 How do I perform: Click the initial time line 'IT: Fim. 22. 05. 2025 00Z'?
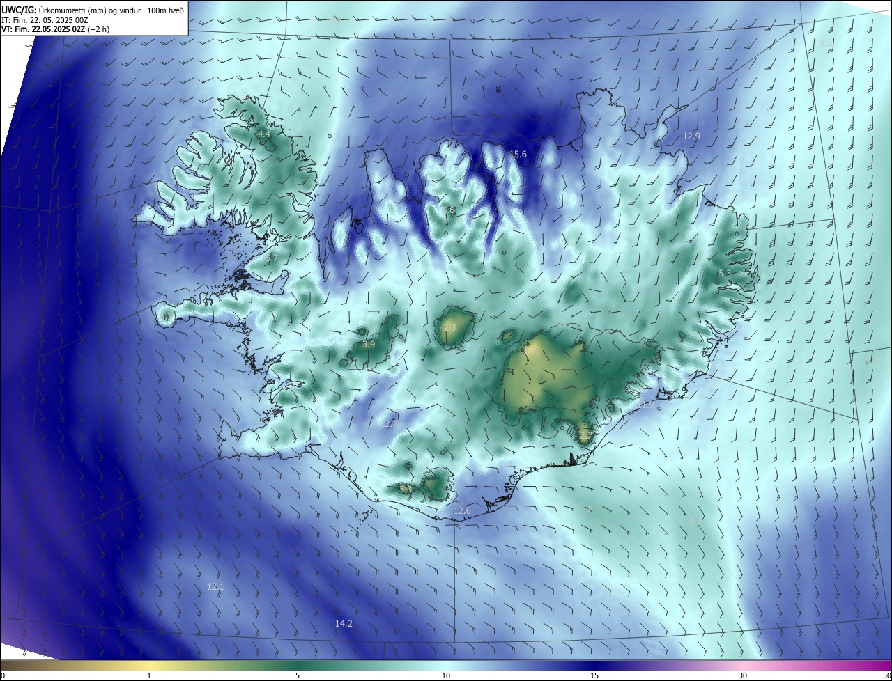click(43, 19)
